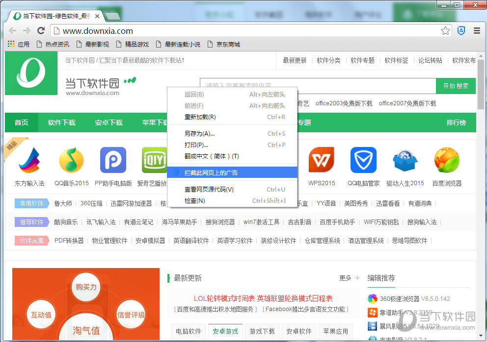Open the 热点资讯 bookmark
This screenshot has width=487, height=342.
tap(53, 44)
